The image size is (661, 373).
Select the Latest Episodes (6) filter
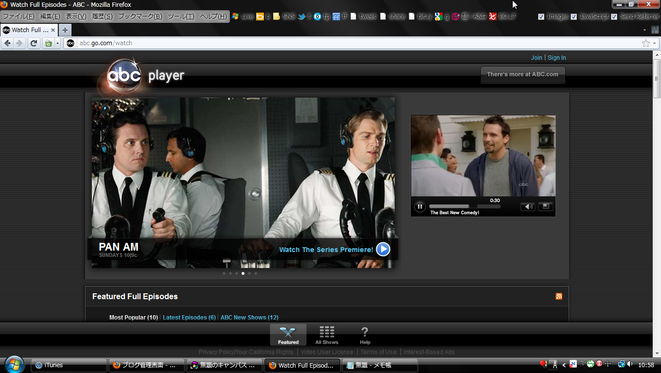coord(189,318)
